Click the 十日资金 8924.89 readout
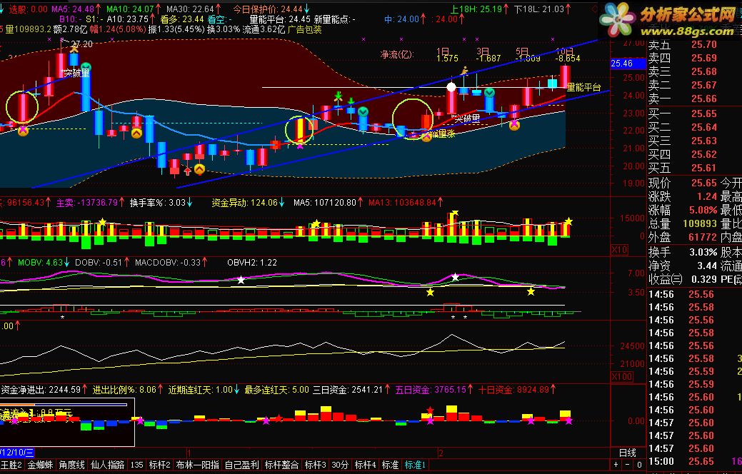The height and width of the screenshot is (474, 742). click(x=517, y=390)
